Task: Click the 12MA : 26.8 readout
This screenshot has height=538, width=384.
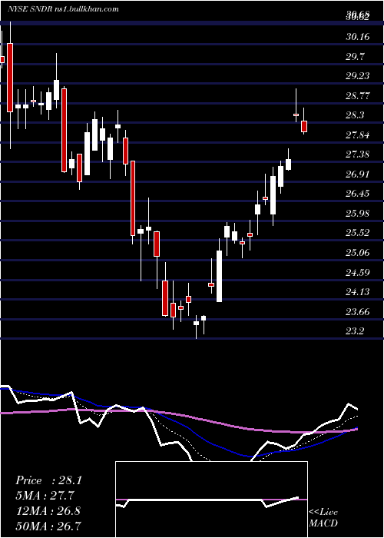Action: (48, 511)
